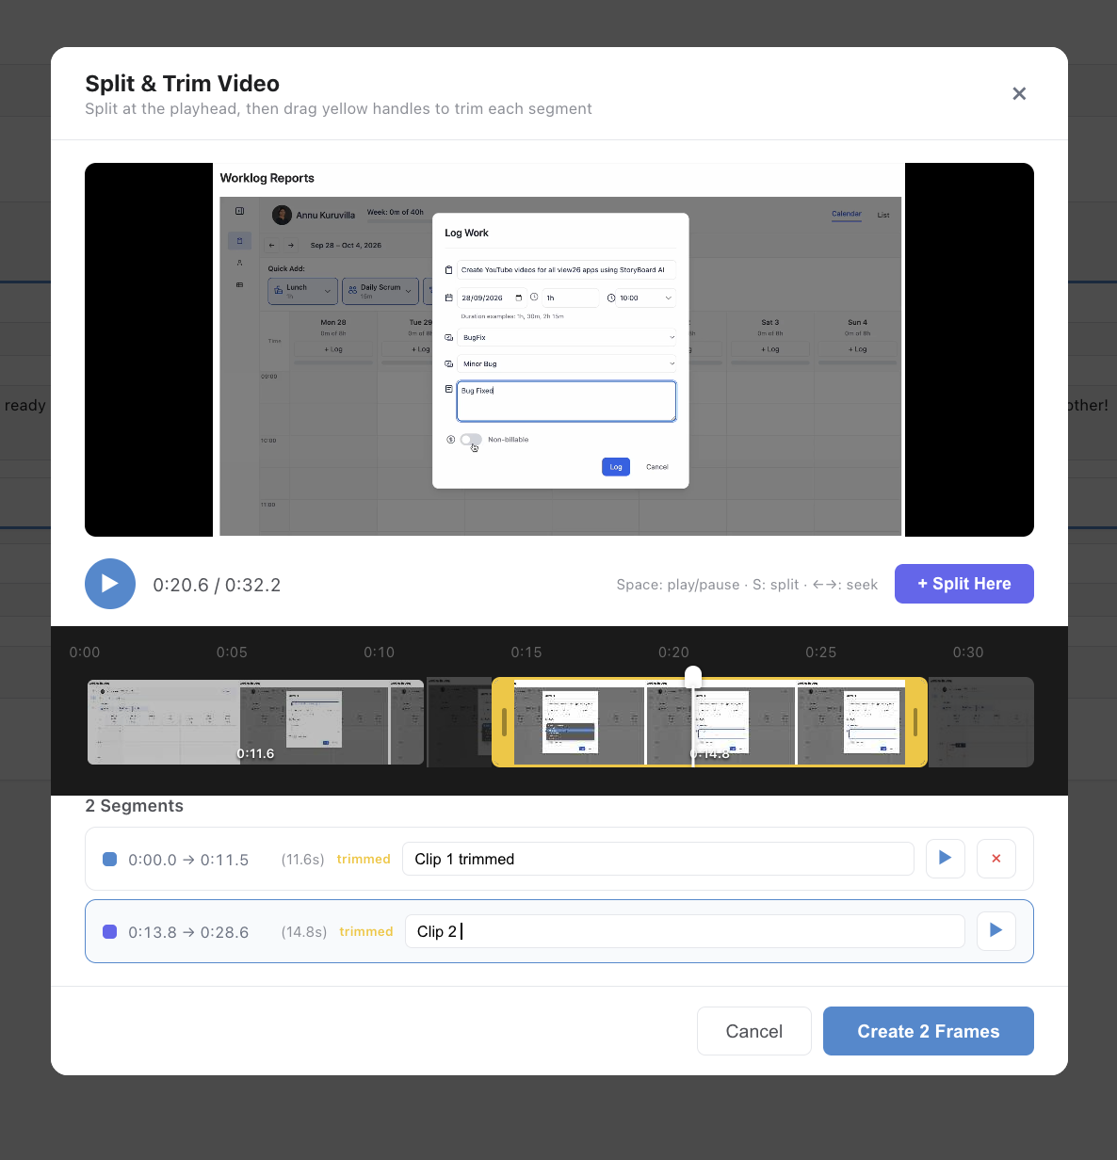This screenshot has width=1117, height=1160.
Task: Delete the "Clip 1 trimmed" segment
Action: (x=996, y=859)
